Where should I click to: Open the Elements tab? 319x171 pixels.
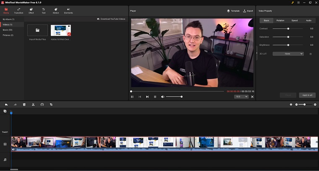[x=68, y=11]
